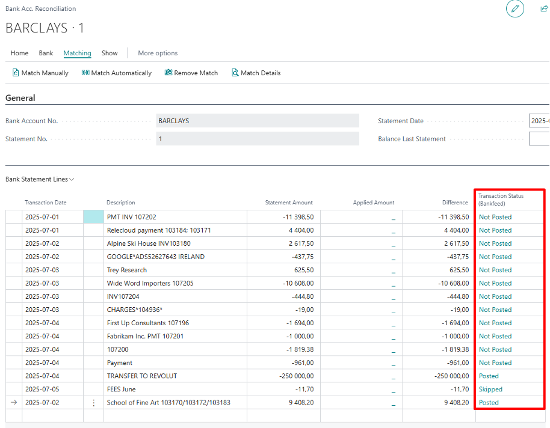This screenshot has width=550, height=428.
Task: Select GOOGLE*ADS52627643 IRELAND cell
Action: (x=175, y=257)
